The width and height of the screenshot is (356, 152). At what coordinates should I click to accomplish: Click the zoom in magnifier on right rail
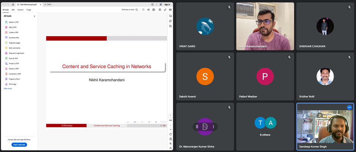170,144
